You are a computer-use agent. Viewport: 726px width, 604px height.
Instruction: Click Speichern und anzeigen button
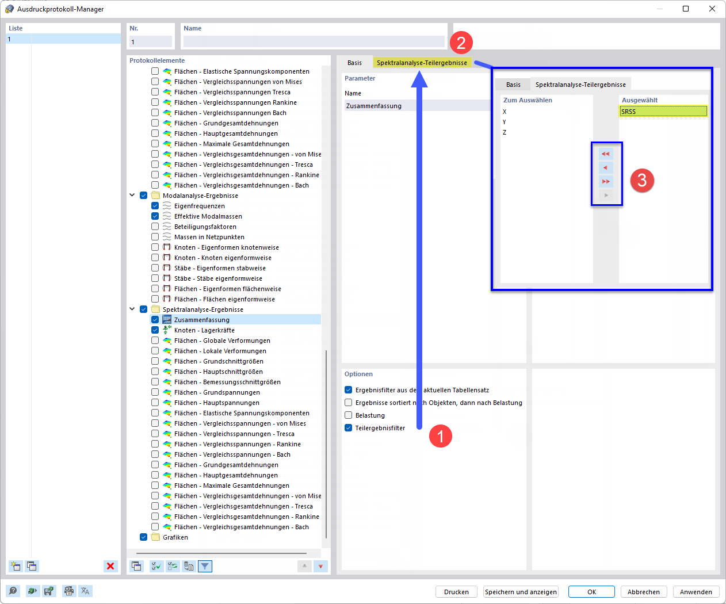[x=521, y=592]
